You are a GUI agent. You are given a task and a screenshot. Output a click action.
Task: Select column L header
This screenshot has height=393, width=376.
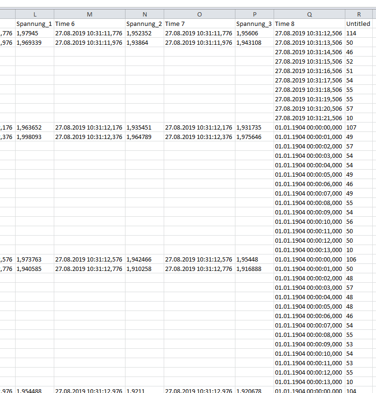point(34,14)
